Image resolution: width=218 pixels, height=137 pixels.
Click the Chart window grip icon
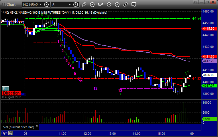pos(4,5)
